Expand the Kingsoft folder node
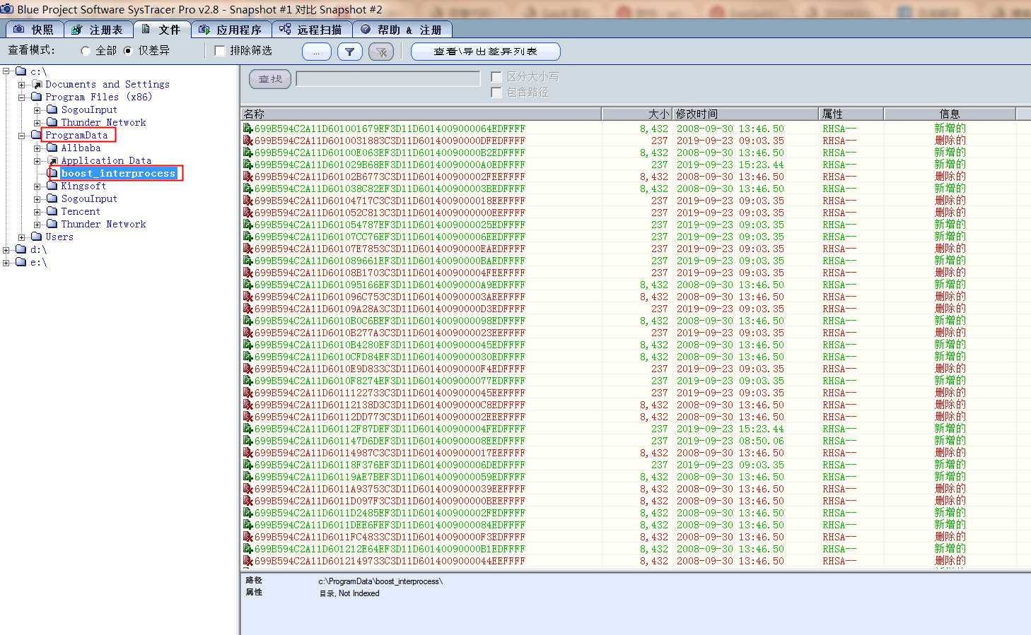 (37, 186)
